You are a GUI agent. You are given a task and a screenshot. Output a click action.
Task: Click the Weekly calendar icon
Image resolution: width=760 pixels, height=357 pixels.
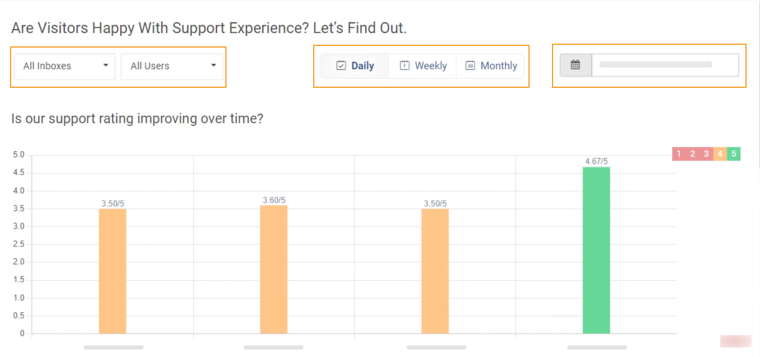pos(405,65)
